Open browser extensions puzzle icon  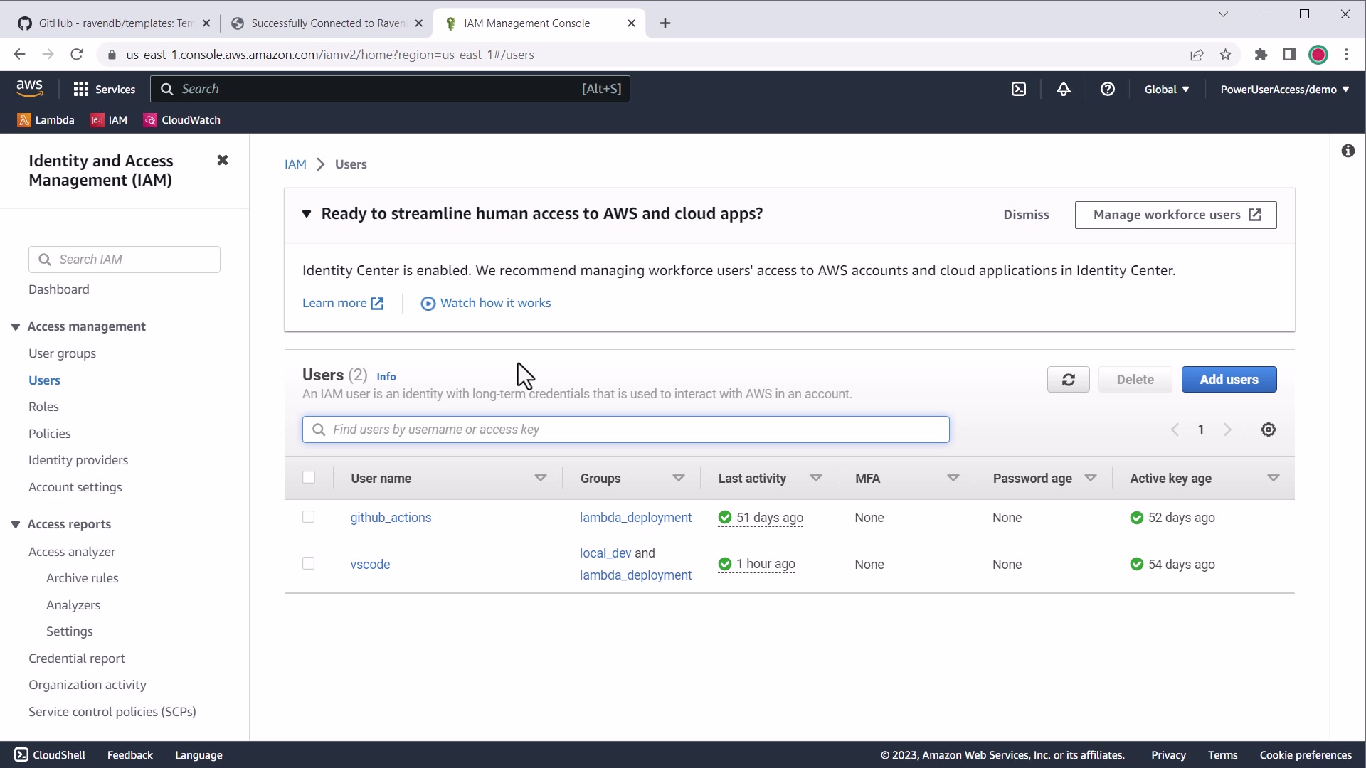tap(1261, 55)
